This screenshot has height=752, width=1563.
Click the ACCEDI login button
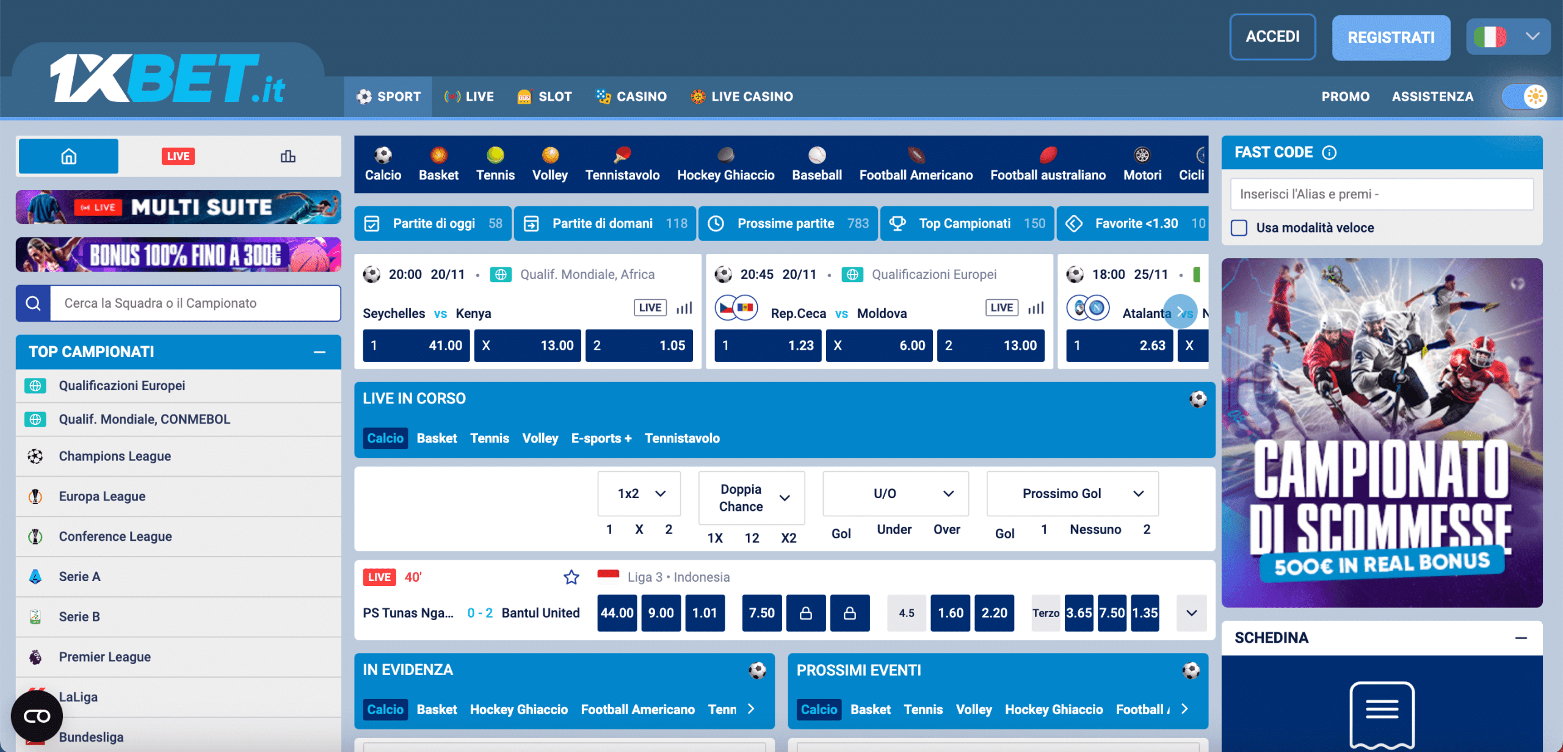[1272, 37]
